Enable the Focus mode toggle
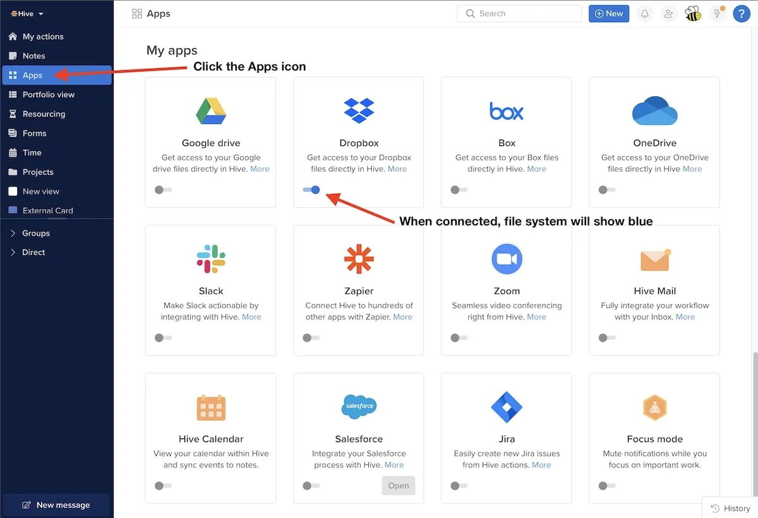The image size is (758, 518). (607, 486)
